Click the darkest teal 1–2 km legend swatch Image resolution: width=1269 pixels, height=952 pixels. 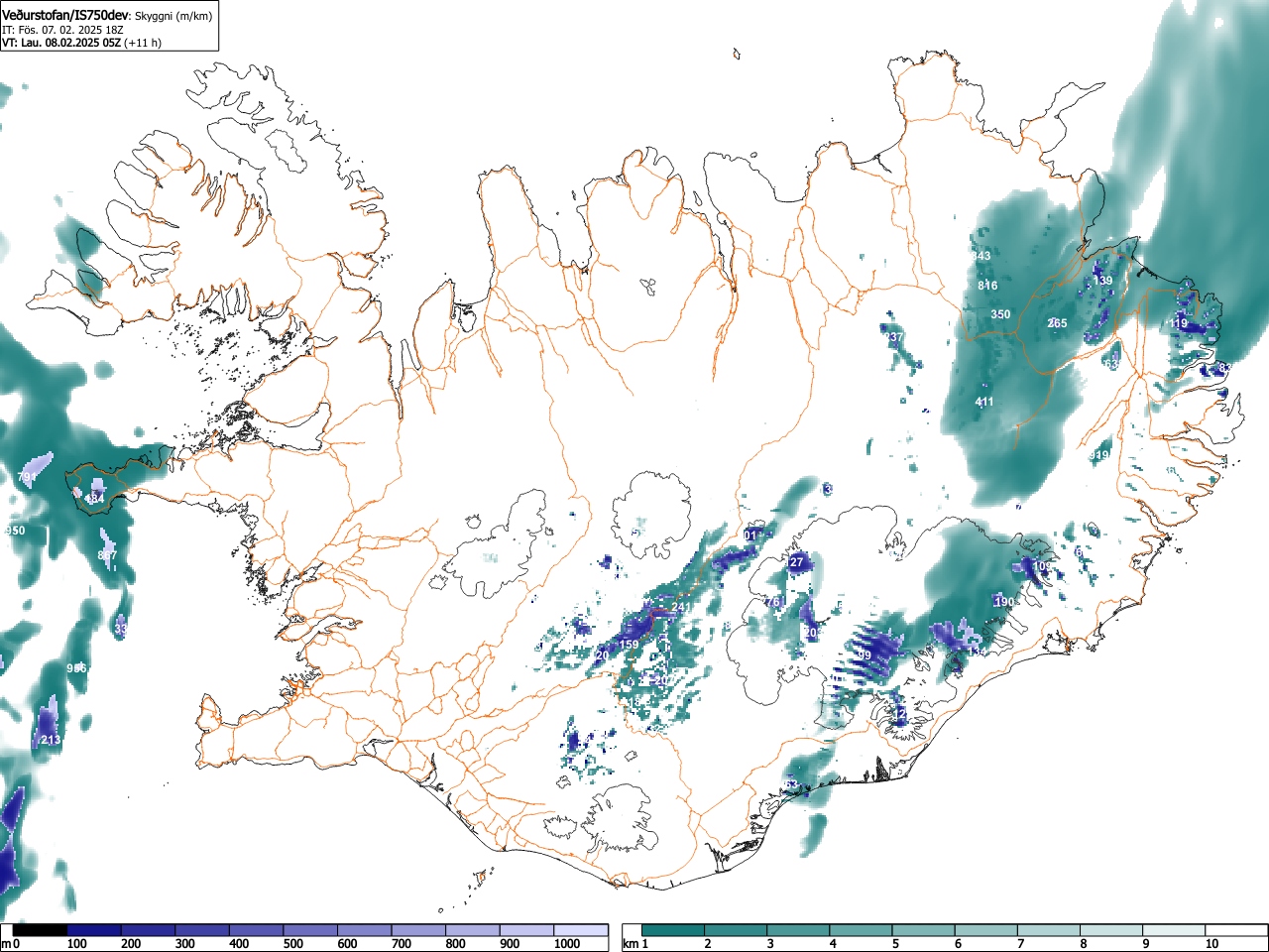pos(673,930)
